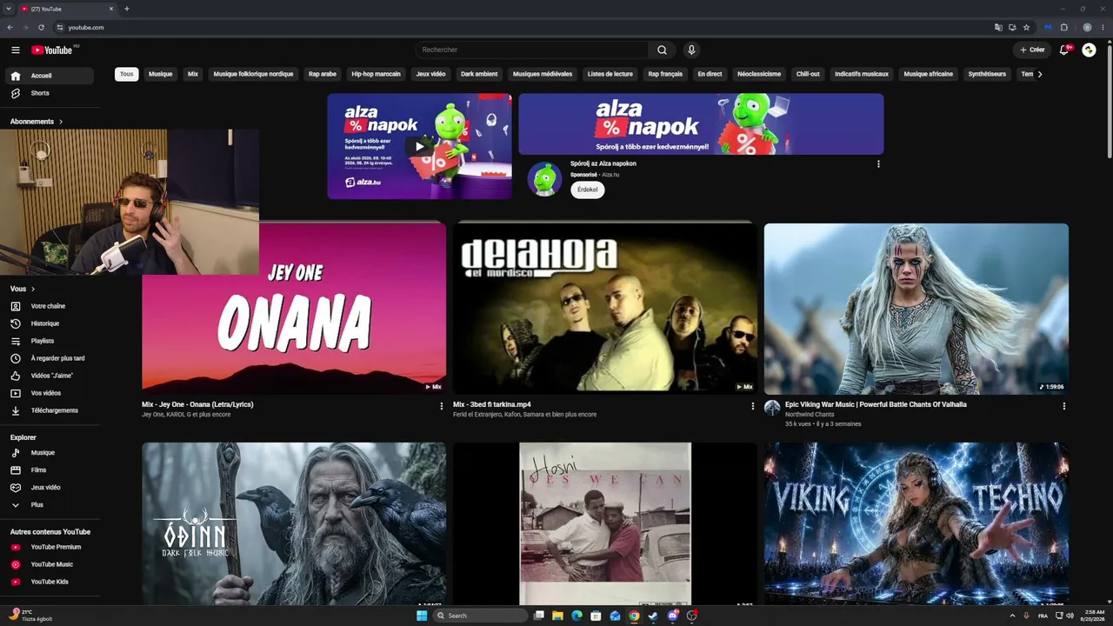Open Films under Explorer
The height and width of the screenshot is (626, 1113).
point(48,470)
